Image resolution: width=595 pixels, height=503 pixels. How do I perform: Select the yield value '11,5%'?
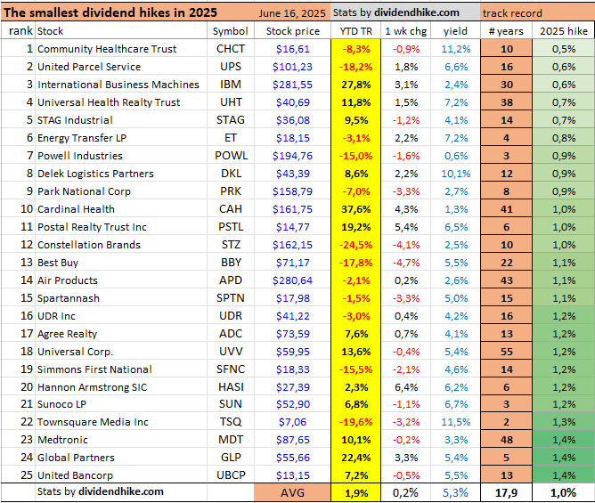456,422
